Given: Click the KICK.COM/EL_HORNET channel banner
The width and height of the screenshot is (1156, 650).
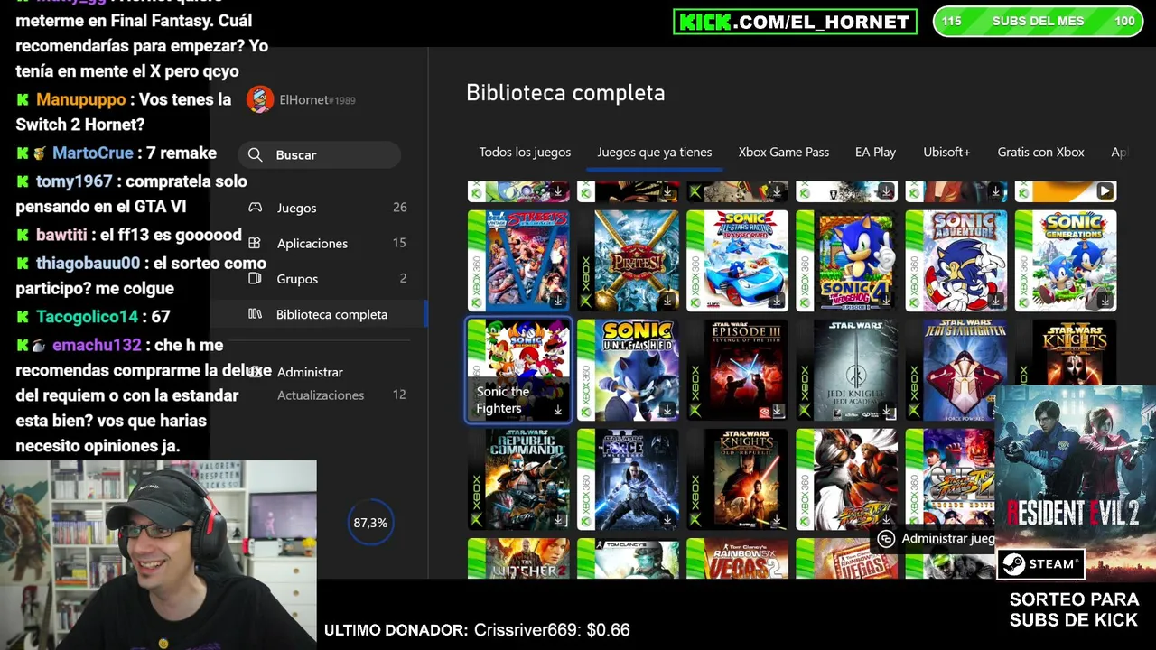Looking at the screenshot, I should pyautogui.click(x=795, y=22).
